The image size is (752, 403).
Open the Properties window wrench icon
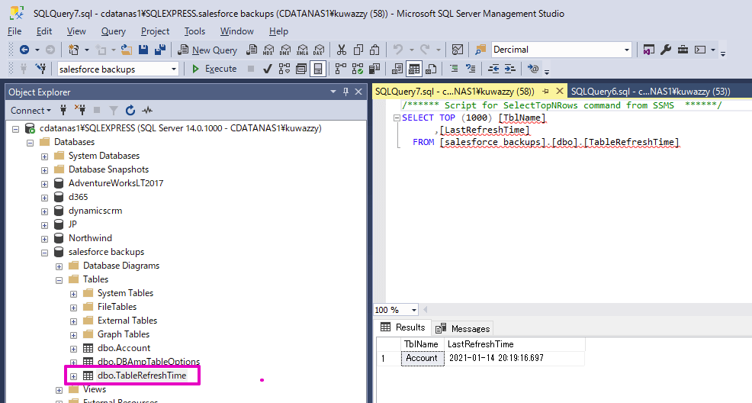[666, 50]
